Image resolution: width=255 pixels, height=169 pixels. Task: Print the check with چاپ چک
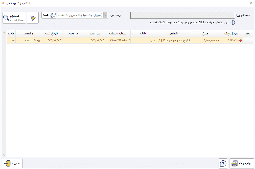(242, 163)
